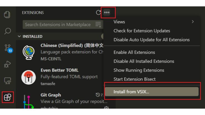Open Source Control view with 13 badge
The height and width of the screenshot is (115, 205).
[8, 48]
